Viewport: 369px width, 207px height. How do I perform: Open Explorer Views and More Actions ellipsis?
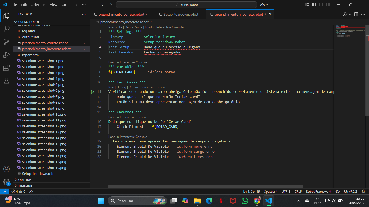tap(84, 14)
